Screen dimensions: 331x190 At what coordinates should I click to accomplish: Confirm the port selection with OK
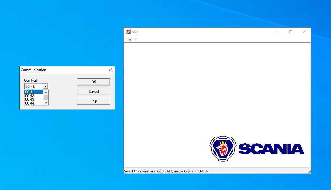click(x=93, y=82)
